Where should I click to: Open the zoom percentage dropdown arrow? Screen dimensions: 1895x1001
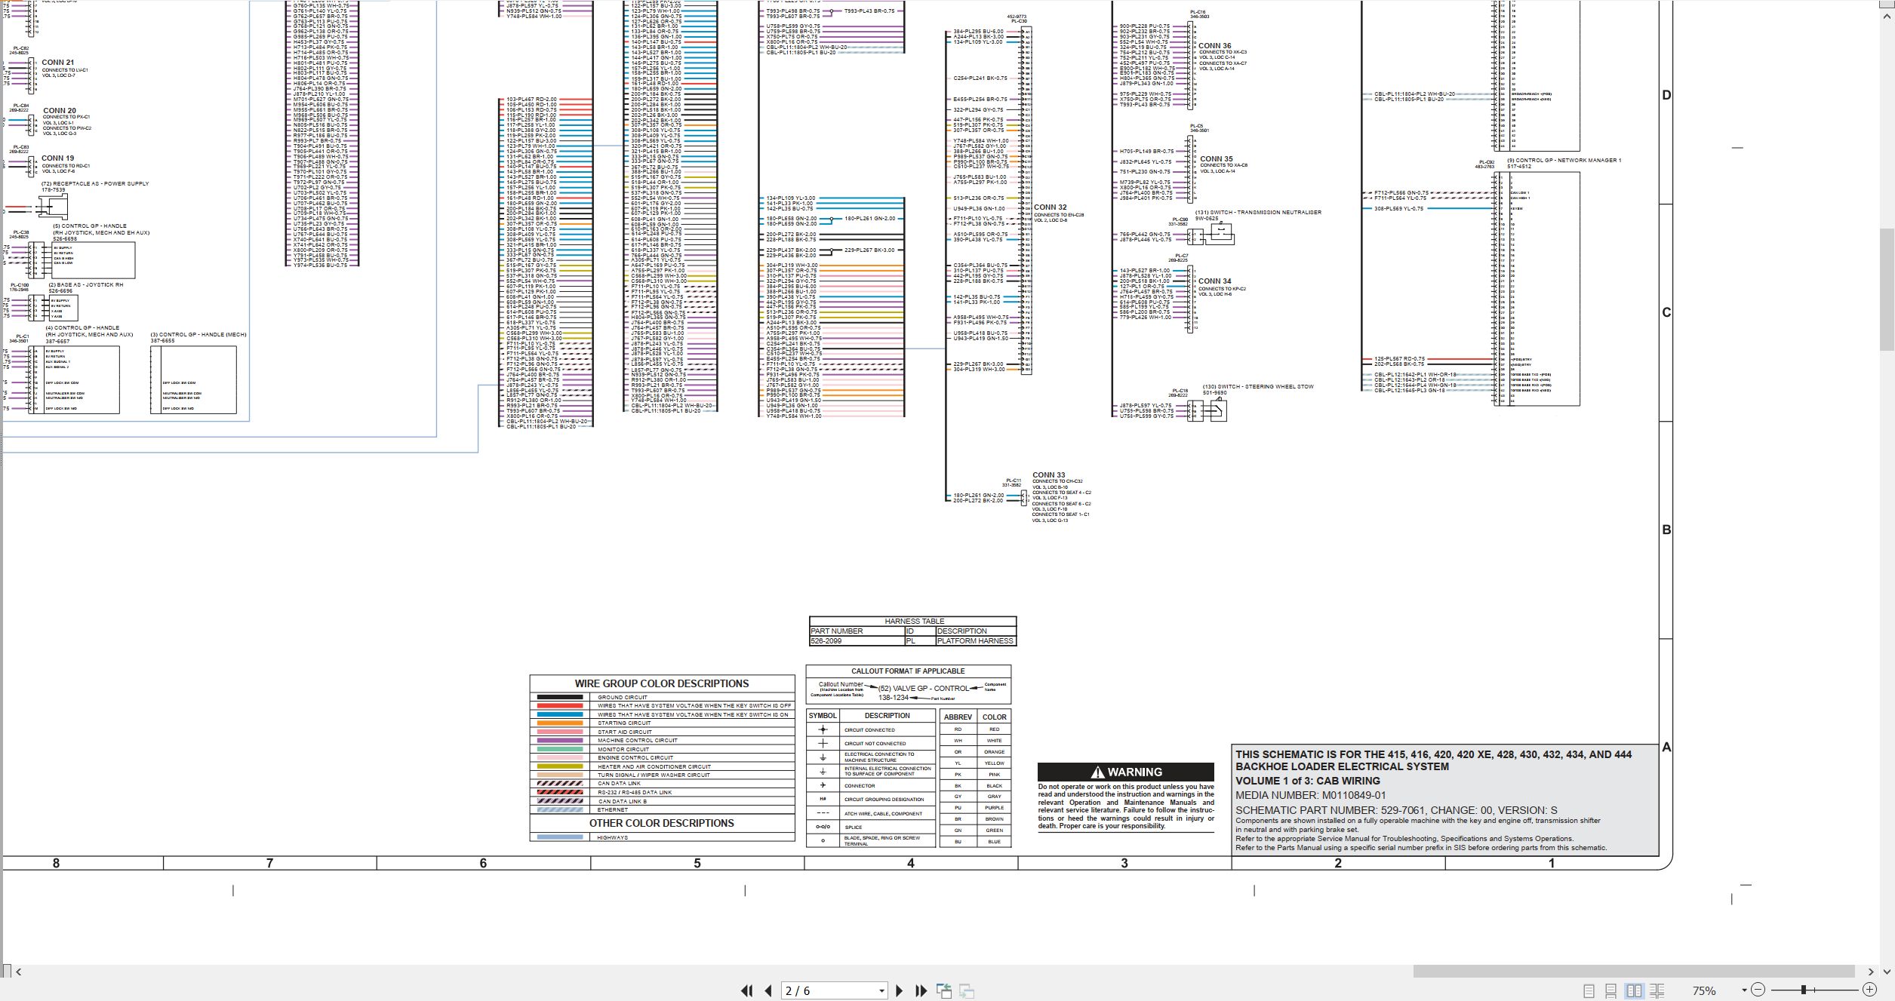click(1744, 990)
